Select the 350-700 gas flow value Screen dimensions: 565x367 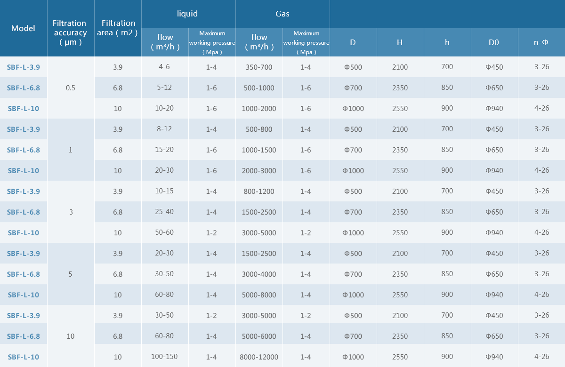(x=259, y=67)
